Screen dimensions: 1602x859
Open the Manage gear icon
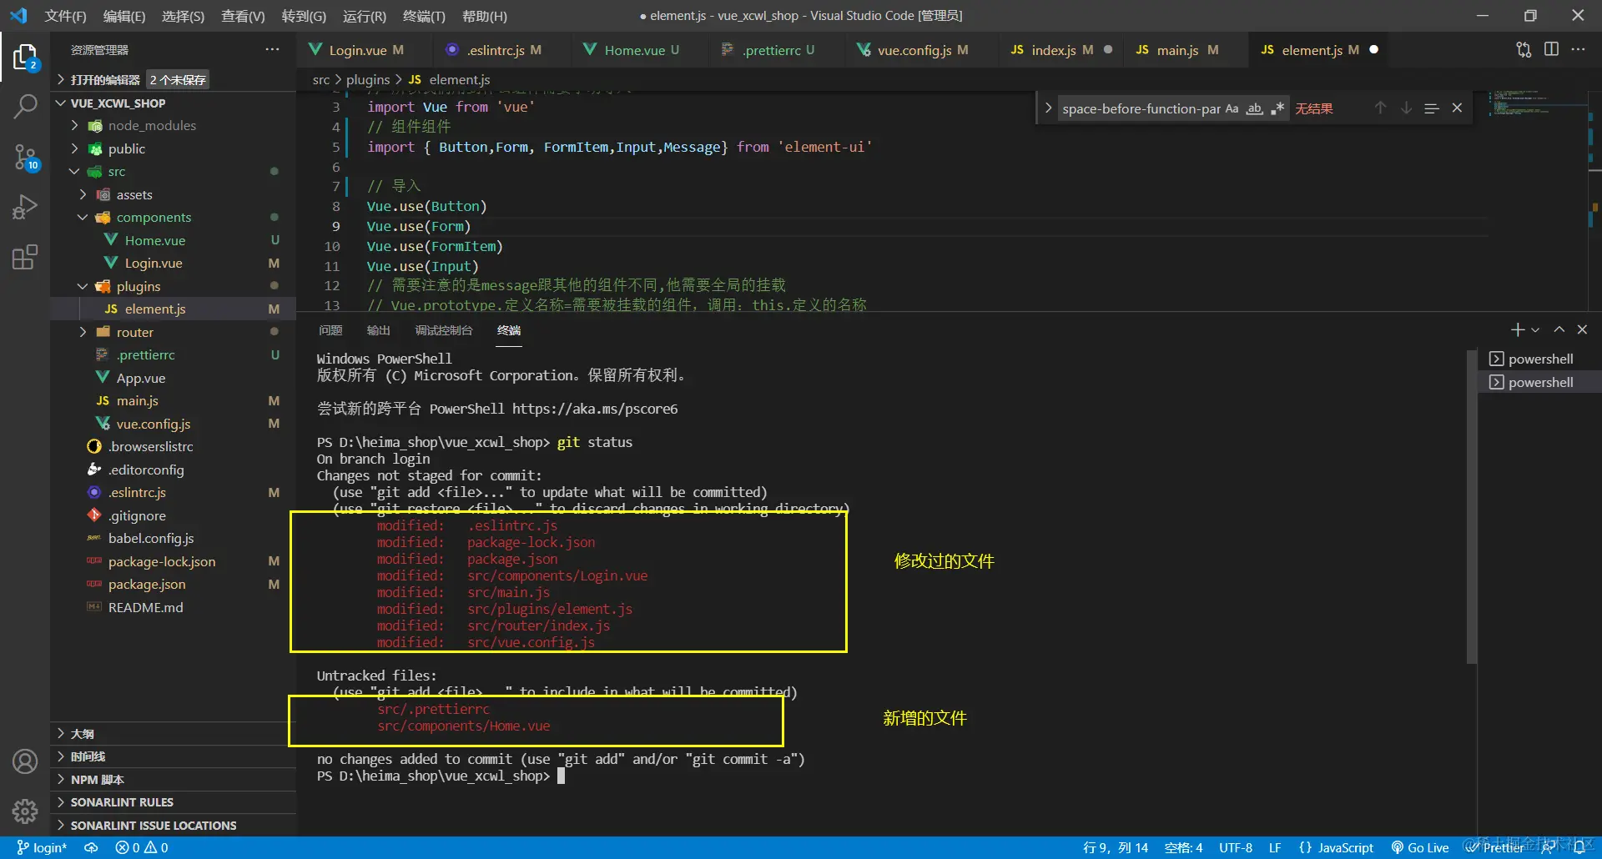pyautogui.click(x=25, y=811)
